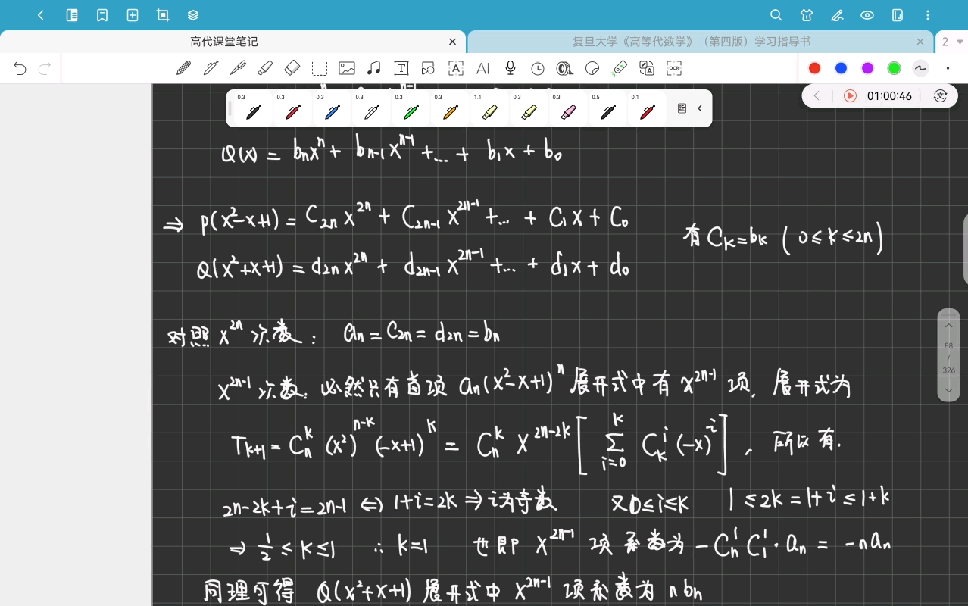
Task: Expand the tab count dropdown
Action: pos(960,42)
